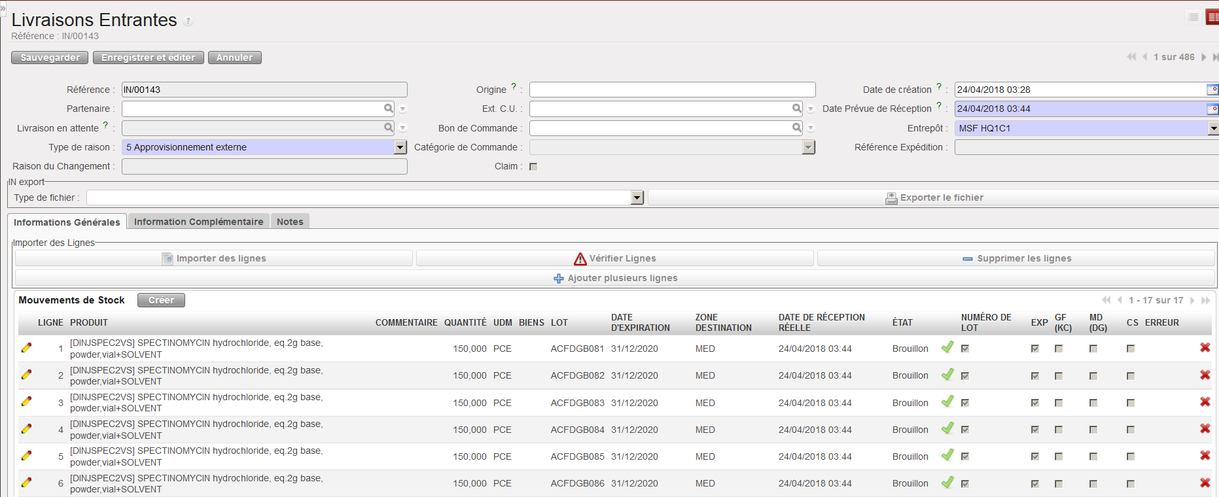Open the Type de raison dropdown
The image size is (1219, 497).
[400, 148]
